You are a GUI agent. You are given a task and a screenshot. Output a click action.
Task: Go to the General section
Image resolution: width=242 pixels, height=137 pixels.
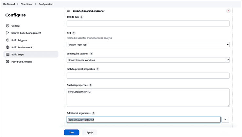[x=16, y=26]
